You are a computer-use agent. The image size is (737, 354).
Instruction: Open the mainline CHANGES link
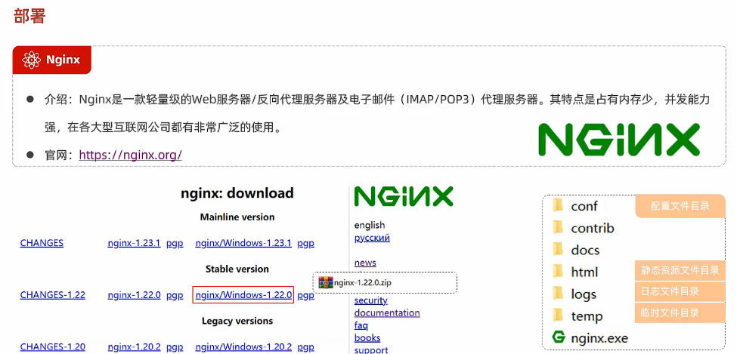(42, 243)
